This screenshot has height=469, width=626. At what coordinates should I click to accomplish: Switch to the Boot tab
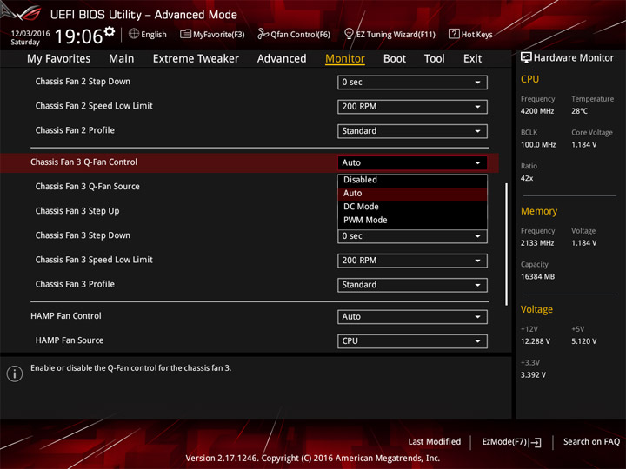click(395, 59)
